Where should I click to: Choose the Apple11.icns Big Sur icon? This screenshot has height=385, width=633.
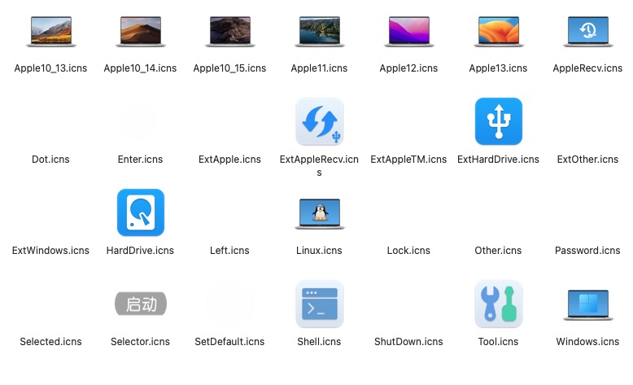pos(319,31)
